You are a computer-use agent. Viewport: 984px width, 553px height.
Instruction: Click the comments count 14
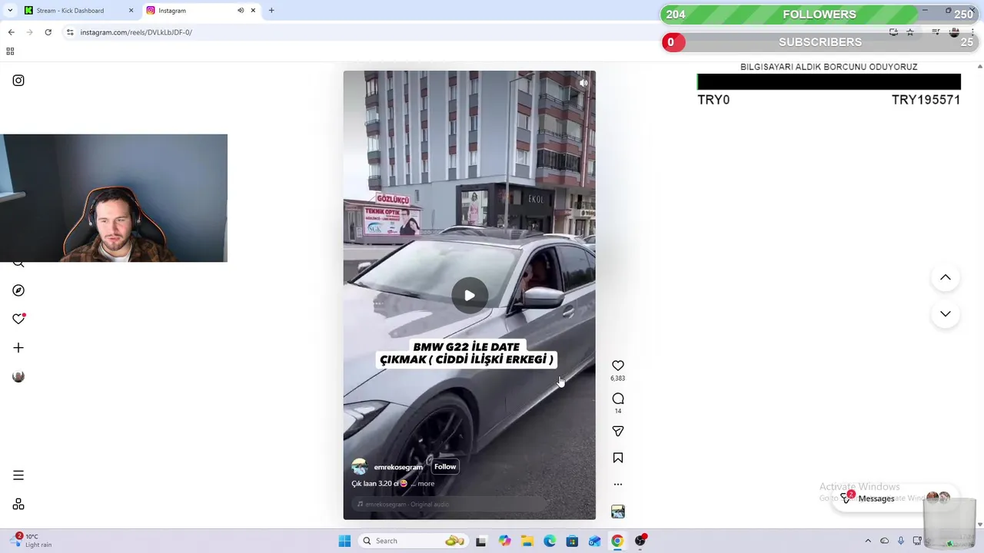(618, 411)
